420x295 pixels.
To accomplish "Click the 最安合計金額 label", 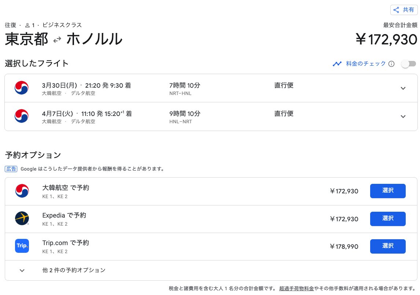I will [x=400, y=25].
